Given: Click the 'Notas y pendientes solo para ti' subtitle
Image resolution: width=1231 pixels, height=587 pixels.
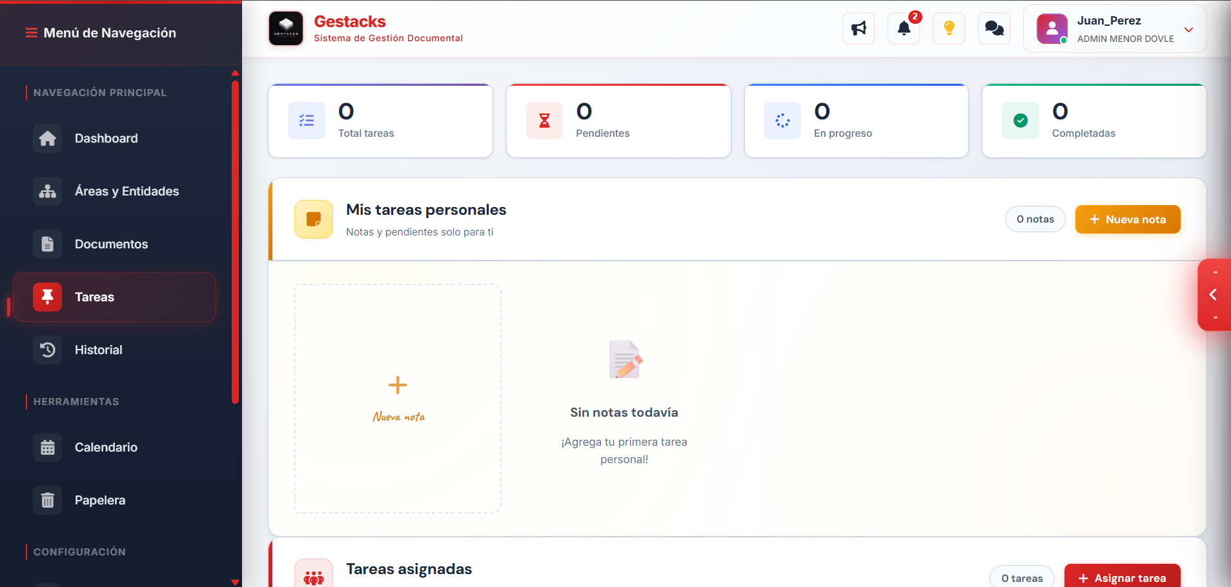Looking at the screenshot, I should [420, 232].
